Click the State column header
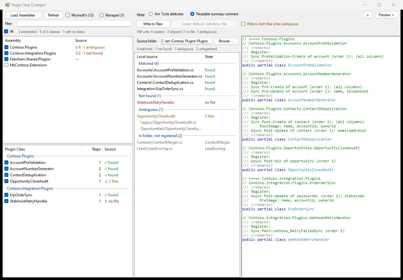Image resolution: width=403 pixels, height=280 pixels. [x=221, y=57]
